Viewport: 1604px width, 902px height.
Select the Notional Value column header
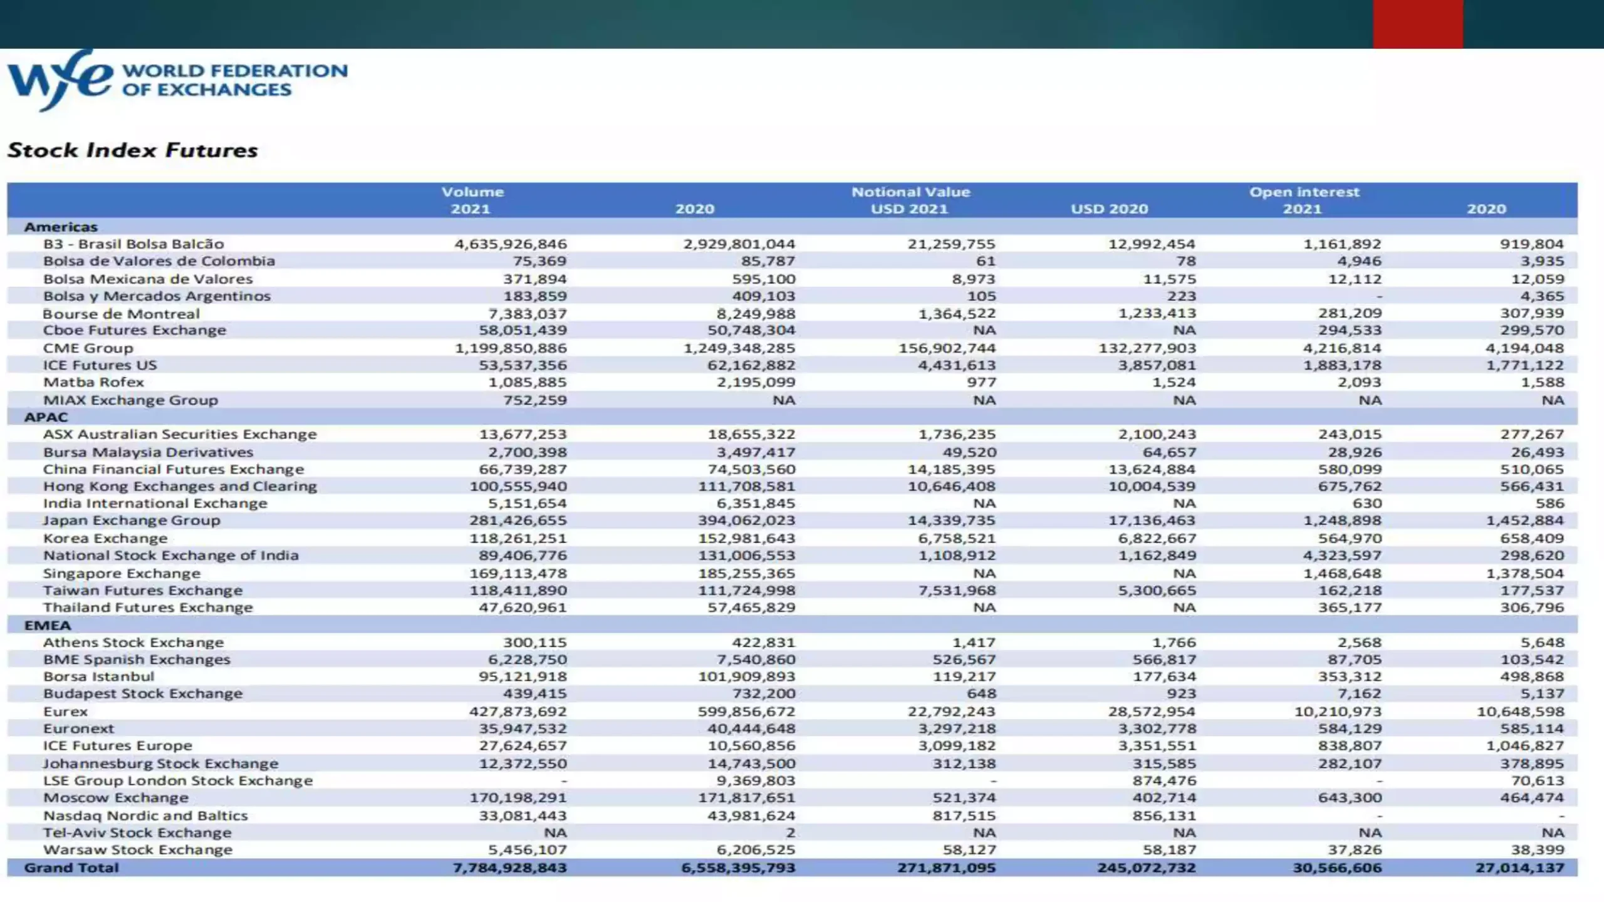(x=910, y=192)
